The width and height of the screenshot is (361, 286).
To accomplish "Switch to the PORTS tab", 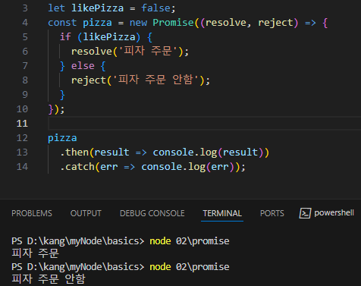I will (272, 213).
